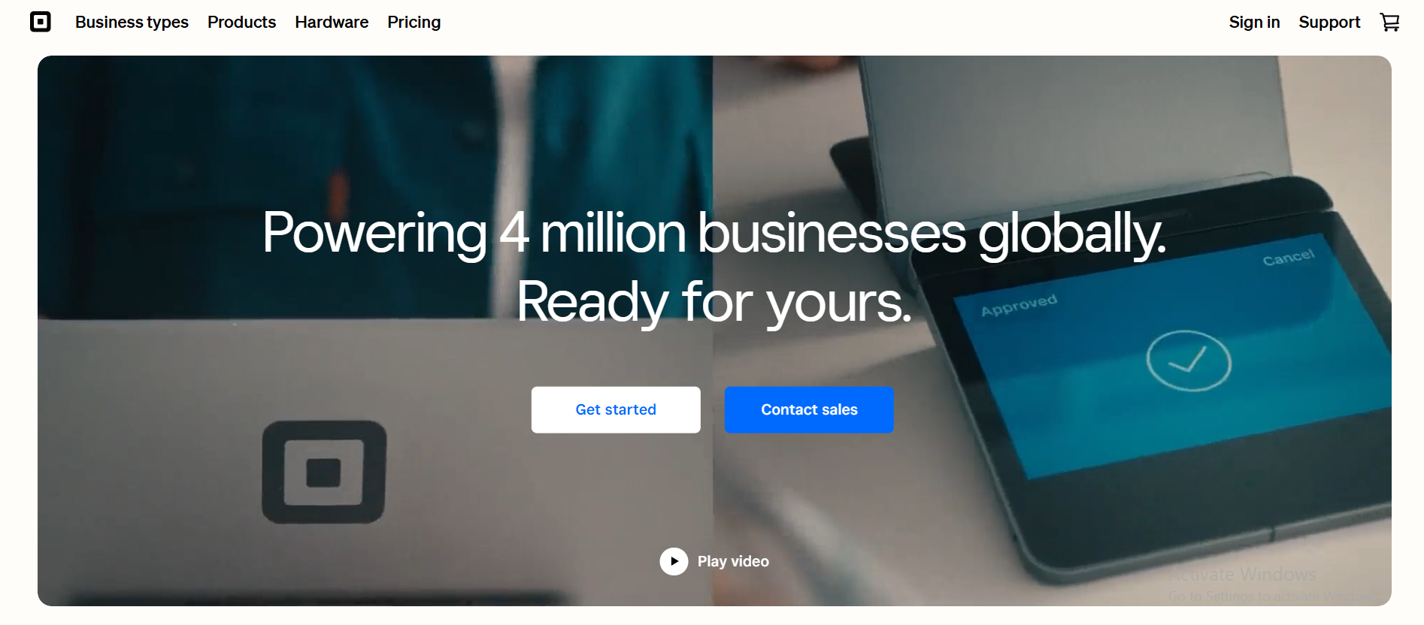Click the Activate Windows watermark text
This screenshot has width=1424, height=625.
(1242, 574)
